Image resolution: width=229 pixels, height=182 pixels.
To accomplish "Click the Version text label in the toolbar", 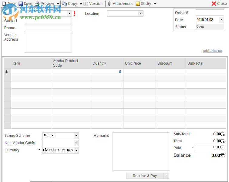I will click(96, 4).
